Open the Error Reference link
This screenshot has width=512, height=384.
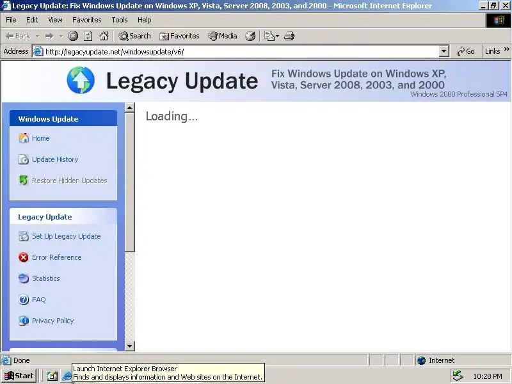(57, 257)
